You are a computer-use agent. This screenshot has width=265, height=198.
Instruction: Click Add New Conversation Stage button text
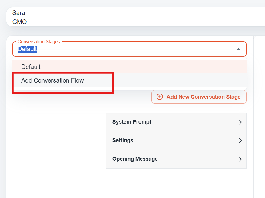click(204, 97)
